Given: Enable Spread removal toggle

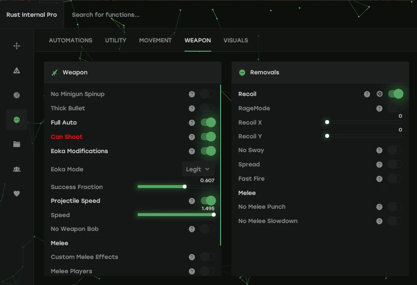Looking at the screenshot, I should (395, 164).
